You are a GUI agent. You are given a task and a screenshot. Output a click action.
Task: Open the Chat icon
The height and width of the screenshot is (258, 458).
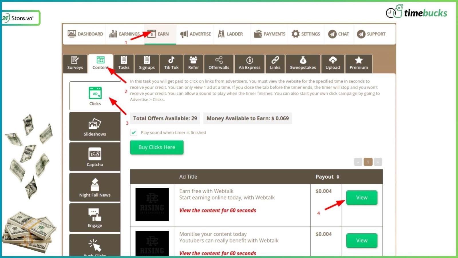click(332, 34)
